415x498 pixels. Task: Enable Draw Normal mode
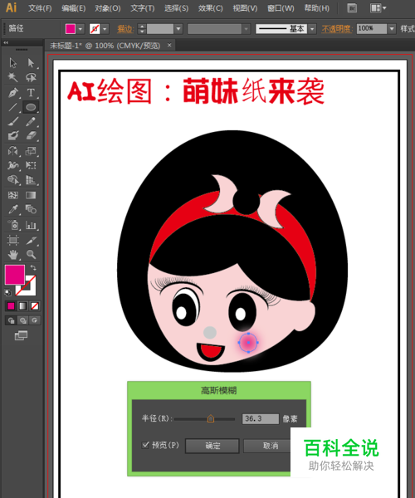click(12, 320)
